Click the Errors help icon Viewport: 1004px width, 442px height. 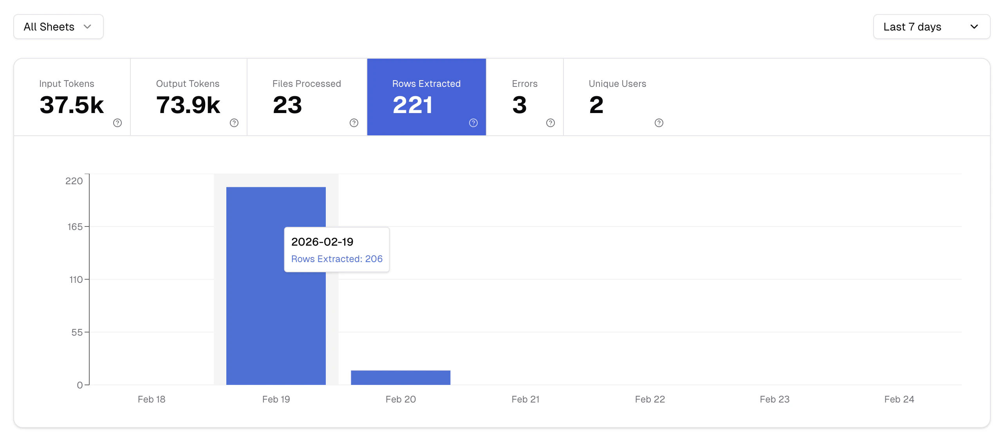(x=550, y=122)
